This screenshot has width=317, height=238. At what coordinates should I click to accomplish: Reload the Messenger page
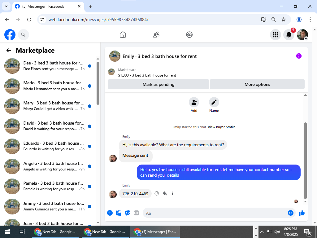29,20
